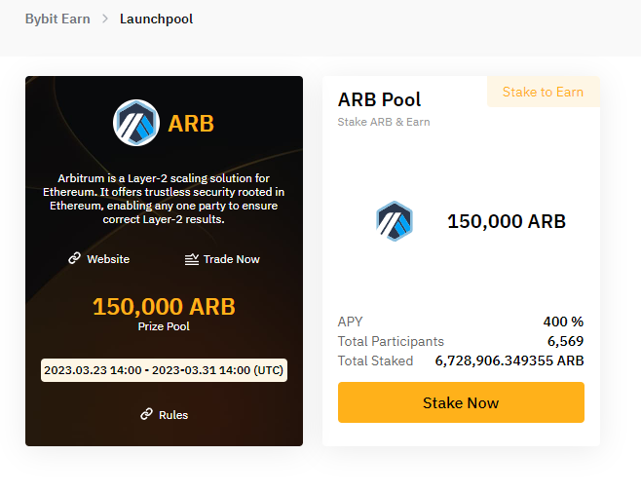Click the chain-link icon next to Rules

[146, 414]
